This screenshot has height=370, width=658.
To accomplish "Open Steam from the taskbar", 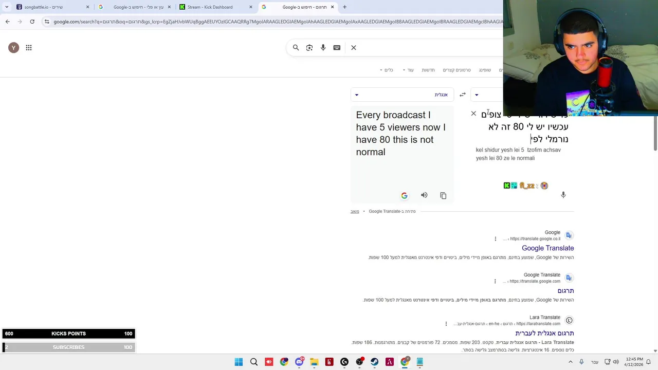I will [x=374, y=362].
